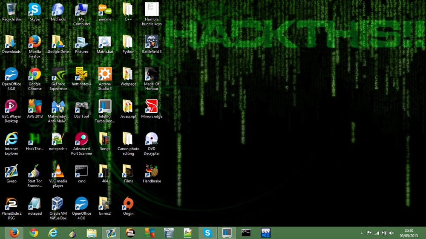Show hidden system tray icons

[362, 233]
